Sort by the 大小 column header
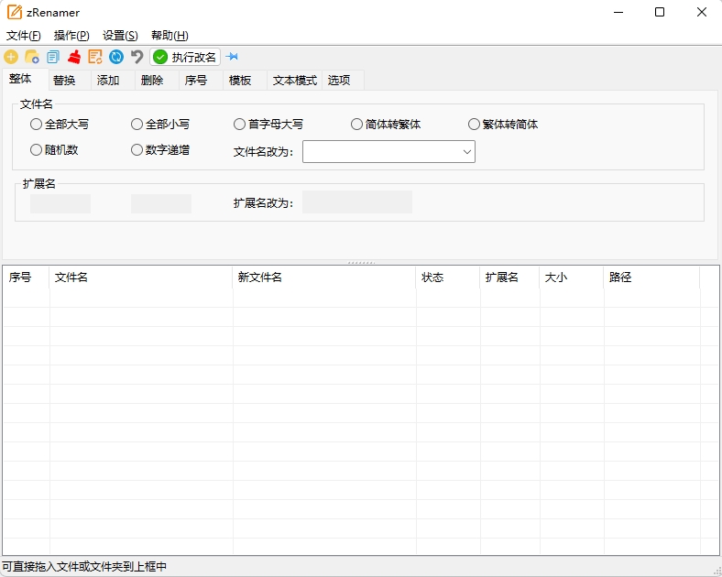 (572, 277)
